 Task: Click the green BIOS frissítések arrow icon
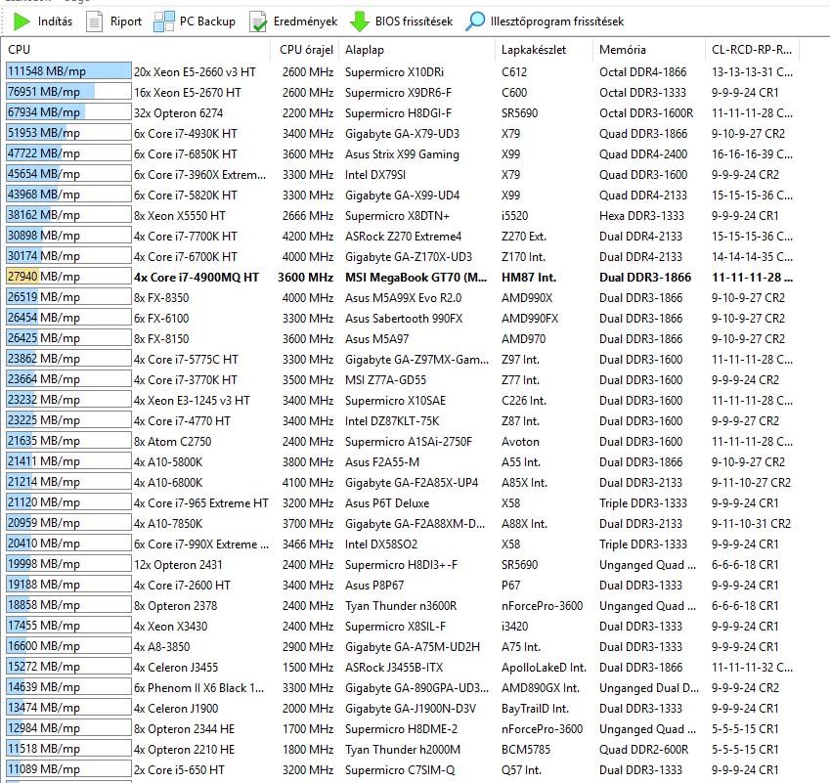click(360, 22)
